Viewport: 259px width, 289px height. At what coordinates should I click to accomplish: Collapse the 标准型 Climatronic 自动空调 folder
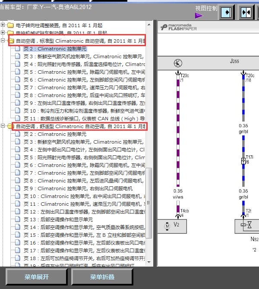(x=3, y=41)
